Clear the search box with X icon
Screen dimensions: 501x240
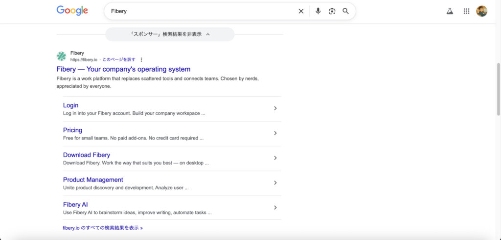(301, 11)
